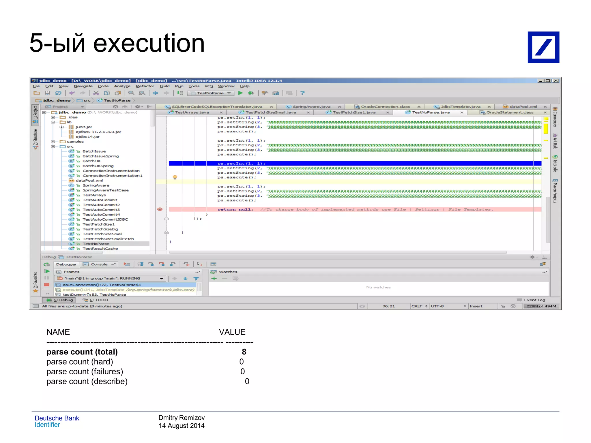Click the Help question mark icon

[x=302, y=93]
